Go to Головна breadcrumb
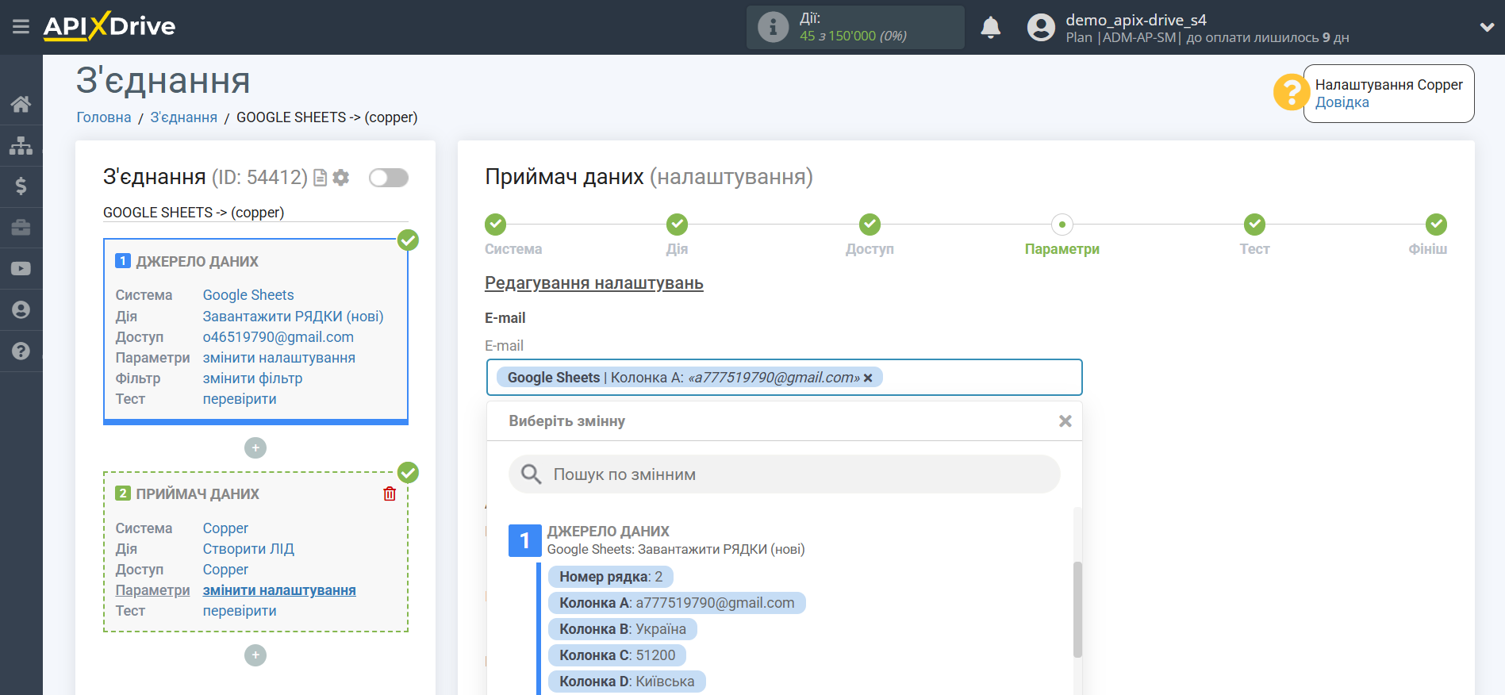 tap(104, 117)
